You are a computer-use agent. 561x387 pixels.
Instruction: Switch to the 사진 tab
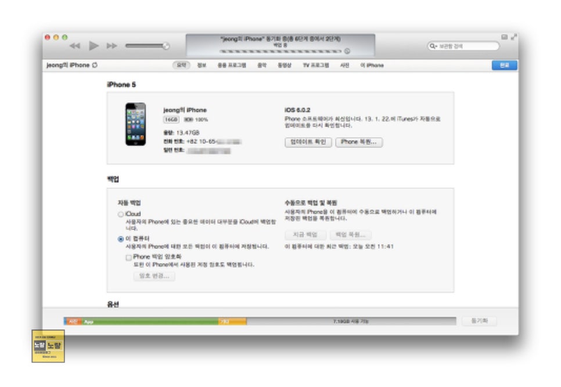344,66
